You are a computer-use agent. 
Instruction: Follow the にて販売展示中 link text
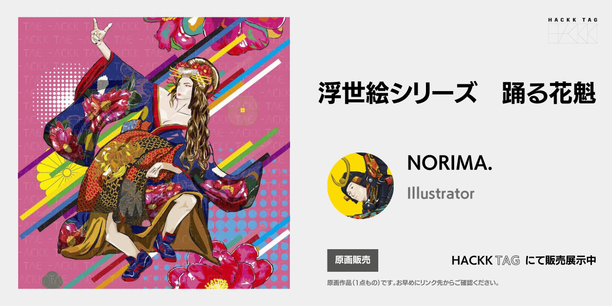[x=560, y=260]
